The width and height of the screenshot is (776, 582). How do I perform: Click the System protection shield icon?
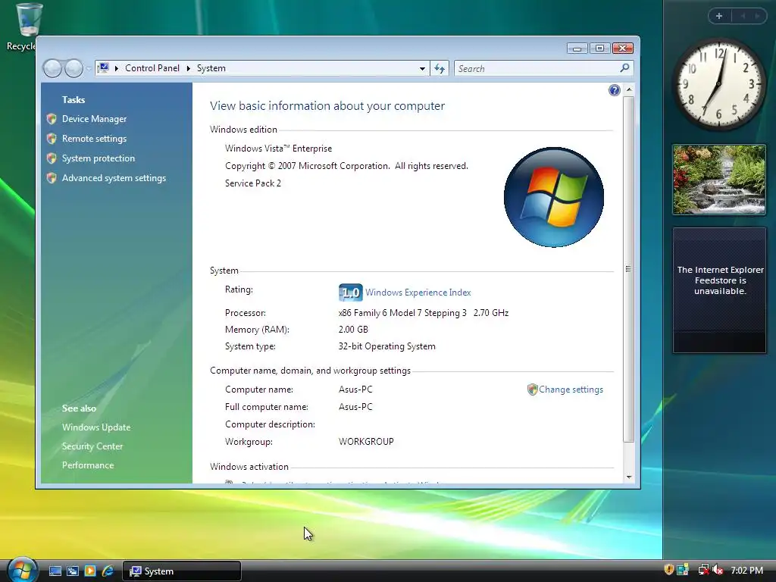tap(52, 158)
